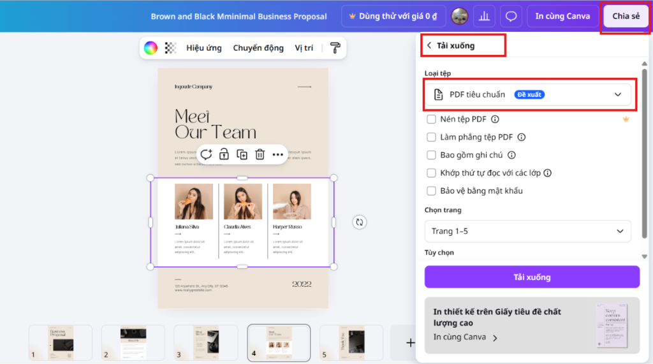Screen dimensions: 653x364
Task: Delete the selected element with trash icon
Action: tap(260, 154)
